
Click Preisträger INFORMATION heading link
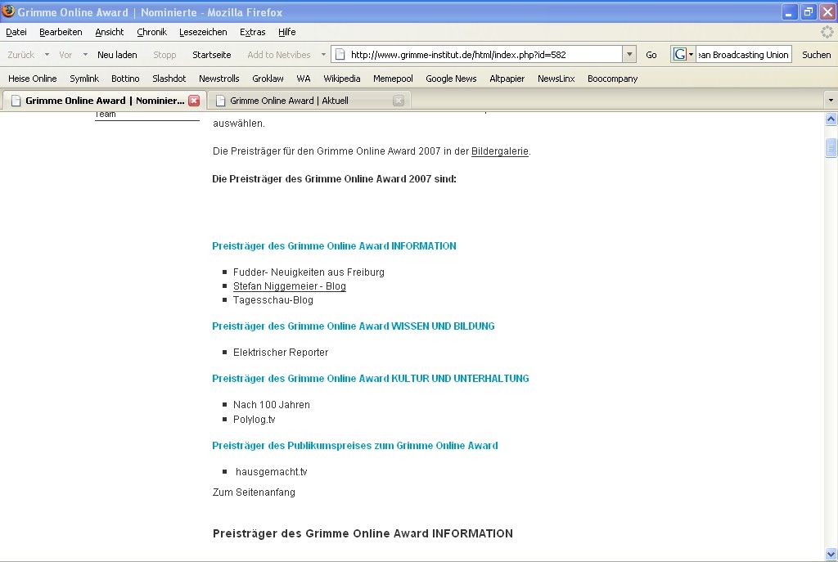coord(334,246)
